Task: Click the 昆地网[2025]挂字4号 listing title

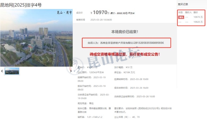Action: click(21, 5)
